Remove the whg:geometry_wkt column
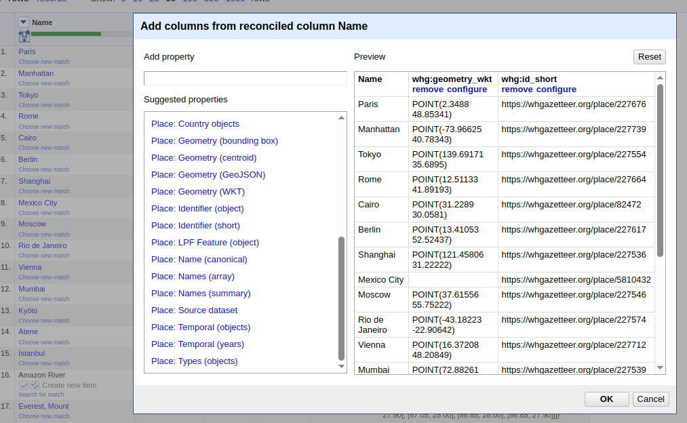Screen dimensions: 687x423 pos(427,89)
